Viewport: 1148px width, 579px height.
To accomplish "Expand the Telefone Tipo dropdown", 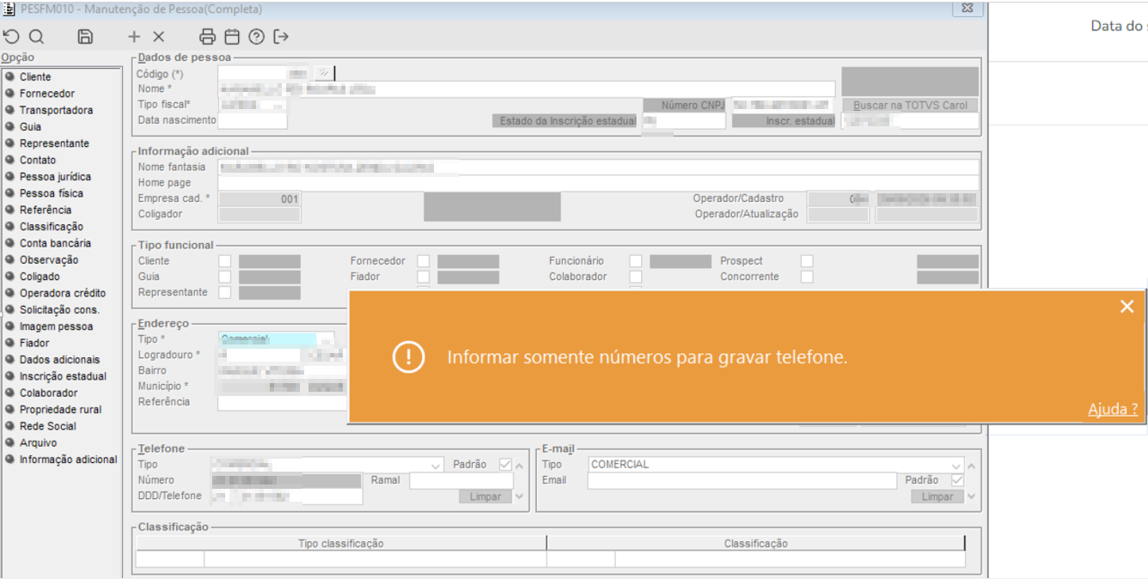I will tap(436, 465).
